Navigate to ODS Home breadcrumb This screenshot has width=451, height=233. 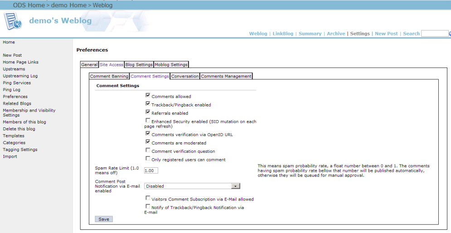pos(29,5)
